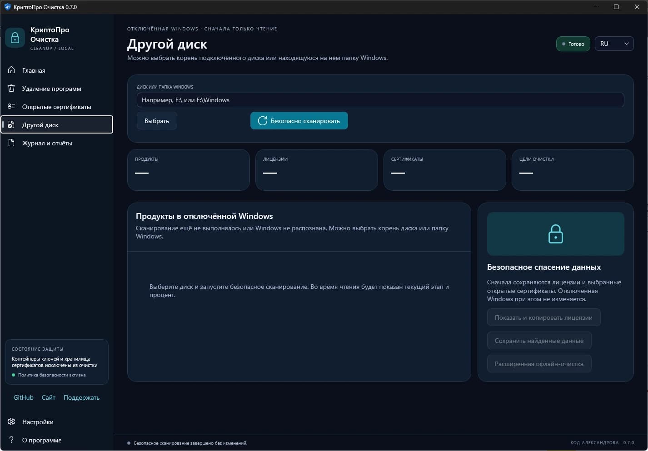Click the Лицензии summary card
648x451 pixels.
(x=317, y=170)
